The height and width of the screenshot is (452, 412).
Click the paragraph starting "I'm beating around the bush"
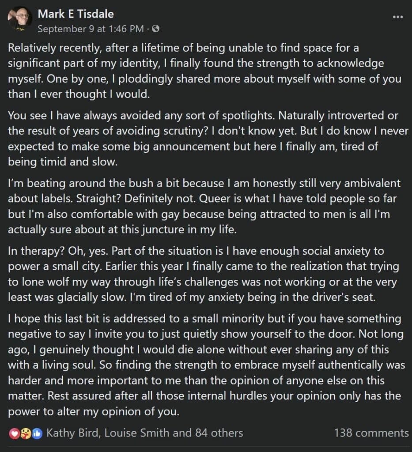pos(204,207)
